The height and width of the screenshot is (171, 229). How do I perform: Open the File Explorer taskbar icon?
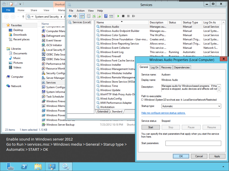point(38,166)
